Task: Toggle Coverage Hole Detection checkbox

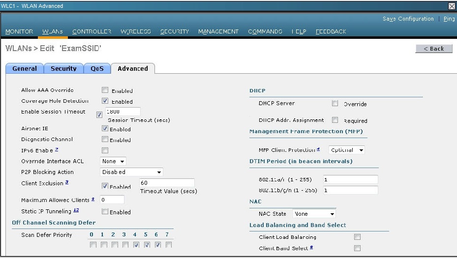Action: click(x=105, y=101)
